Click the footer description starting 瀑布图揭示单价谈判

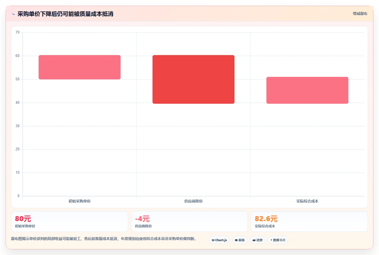103,239
